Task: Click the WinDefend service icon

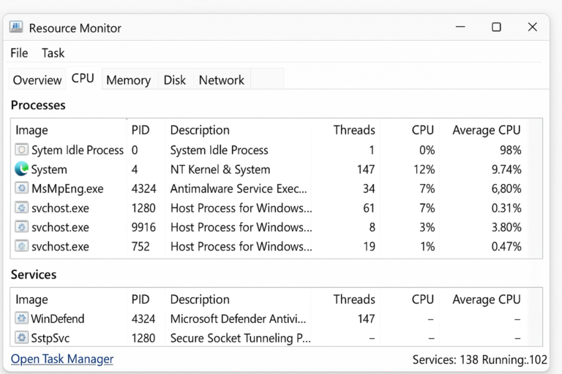Action: pyautogui.click(x=22, y=318)
